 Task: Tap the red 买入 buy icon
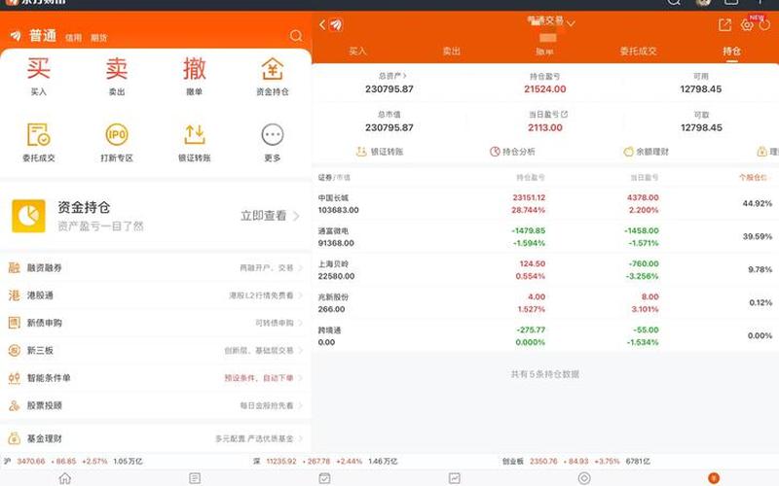[38, 68]
